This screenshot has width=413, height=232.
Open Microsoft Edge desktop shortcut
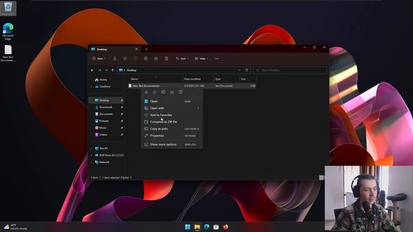coord(8,32)
